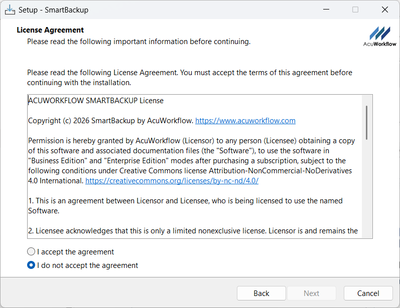The height and width of the screenshot is (308, 400).
Task: Cancel the SmartBackup installation
Action: click(368, 293)
